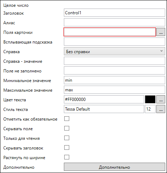
Task: Select the red-outlined Поля карточки field
Action: pyautogui.click(x=110, y=32)
